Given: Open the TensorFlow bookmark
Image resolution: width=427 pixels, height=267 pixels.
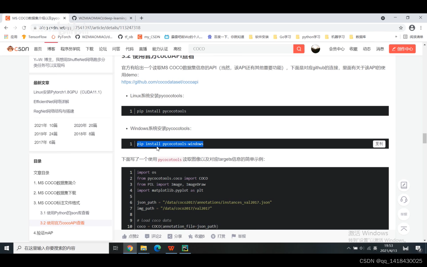Looking at the screenshot, I should 34,37.
